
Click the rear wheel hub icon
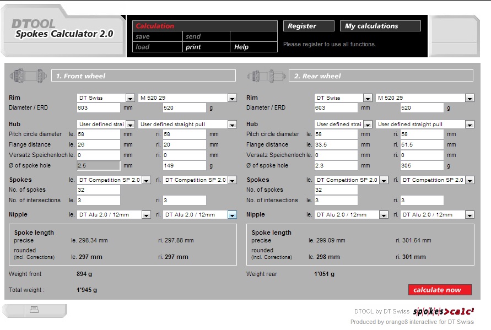click(266, 75)
